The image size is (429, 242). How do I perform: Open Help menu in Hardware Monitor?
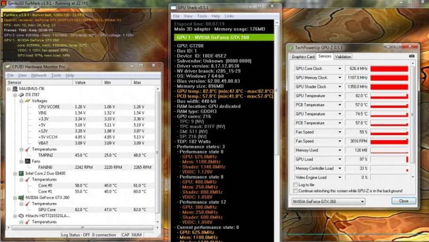point(70,75)
